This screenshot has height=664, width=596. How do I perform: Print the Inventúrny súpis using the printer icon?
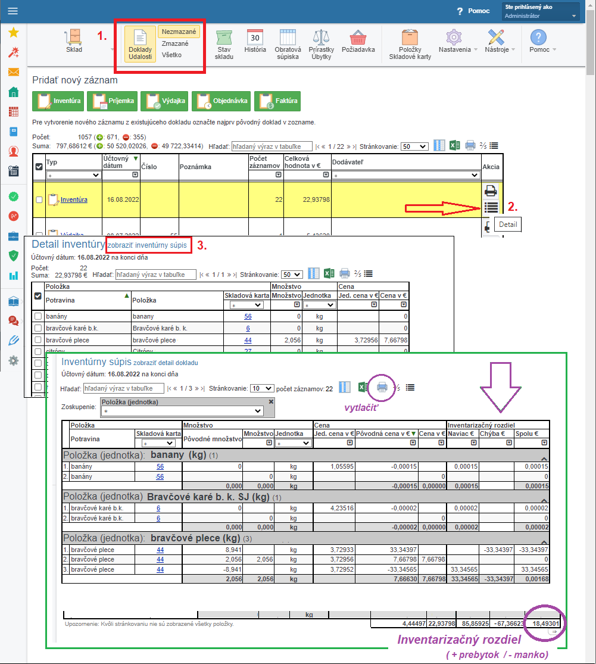pyautogui.click(x=382, y=387)
